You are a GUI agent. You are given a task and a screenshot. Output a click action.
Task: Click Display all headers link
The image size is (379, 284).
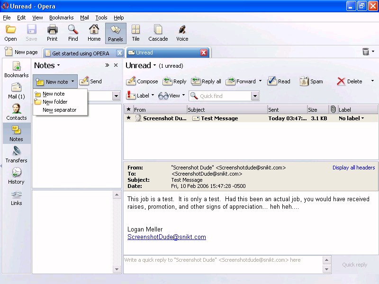tap(353, 168)
